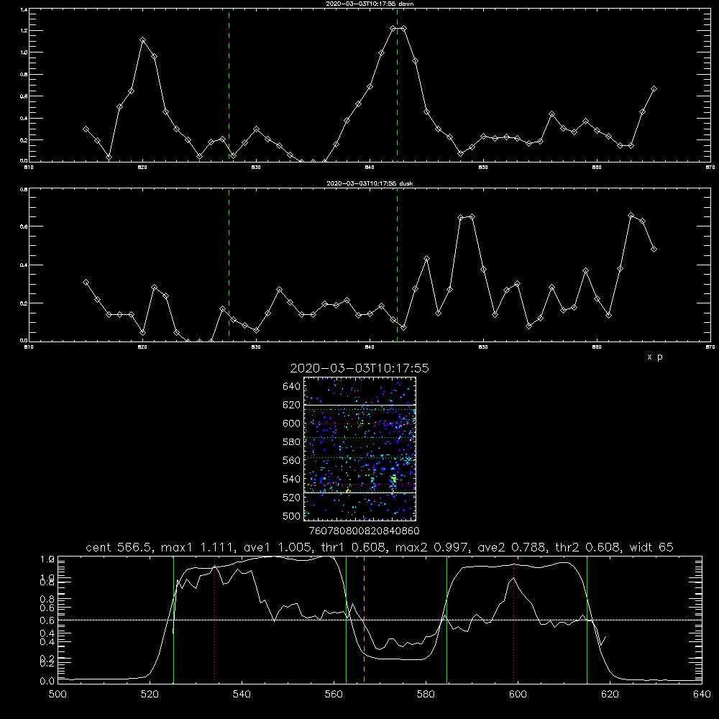Image resolution: width=719 pixels, height=719 pixels.
Task: Select the '620' tick label on the bottom plot axis
Action: 610,695
